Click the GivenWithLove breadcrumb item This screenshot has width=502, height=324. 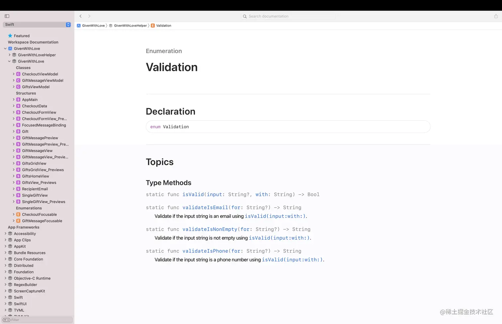point(91,26)
